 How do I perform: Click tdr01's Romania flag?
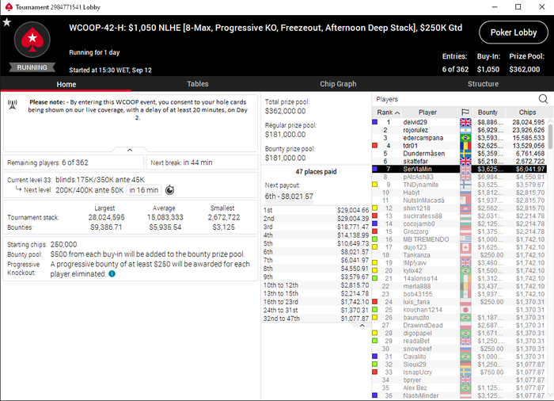(465, 146)
